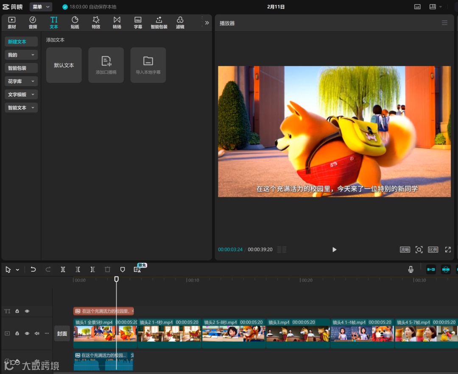The width and height of the screenshot is (458, 374).
Task: Click the microphone voiceover record icon
Action: coord(411,270)
